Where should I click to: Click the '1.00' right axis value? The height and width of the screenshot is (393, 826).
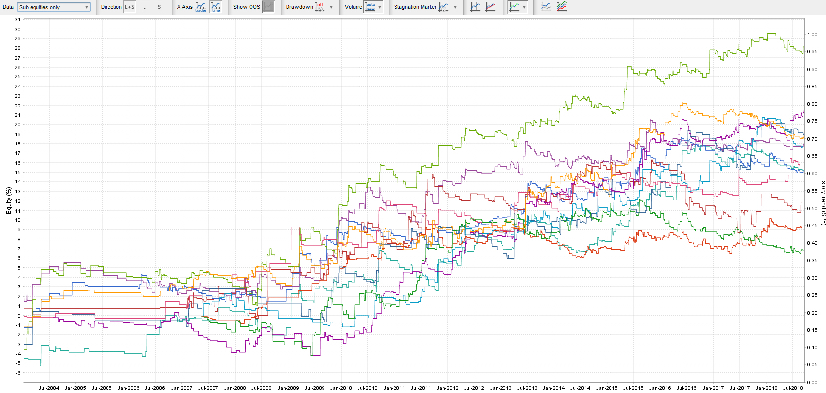812,35
